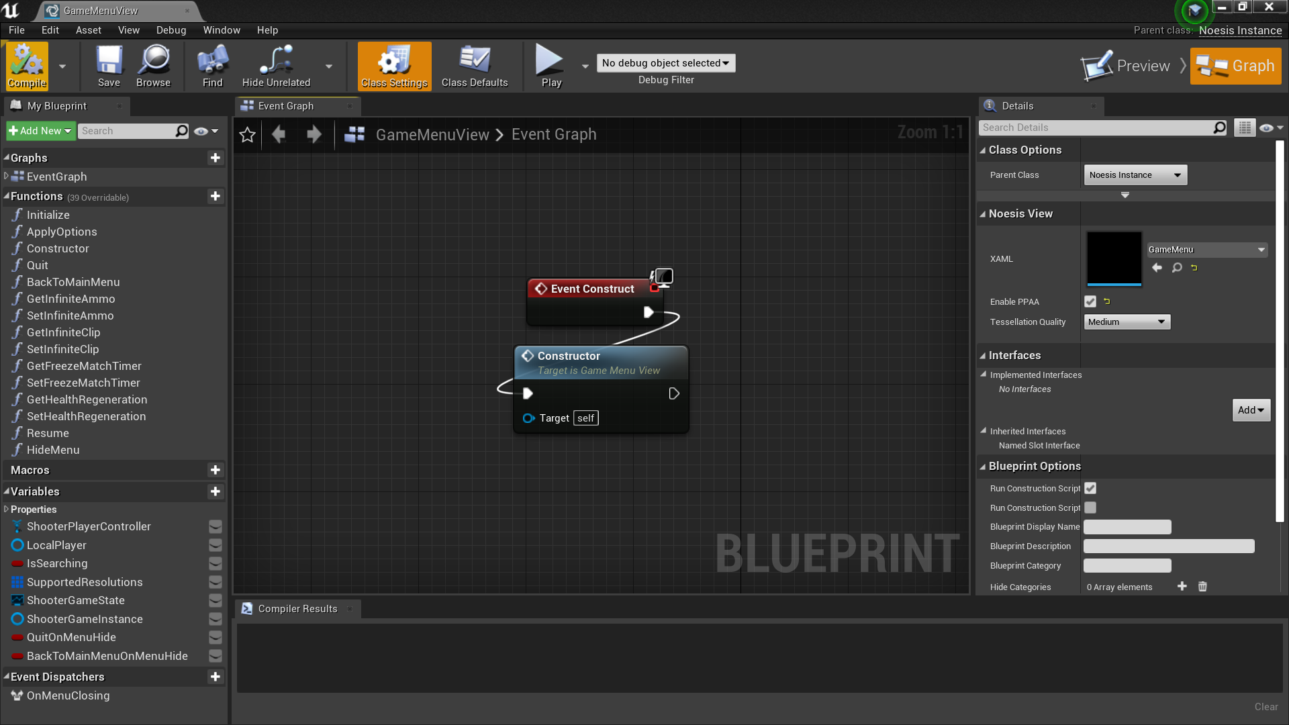Image resolution: width=1289 pixels, height=725 pixels.
Task: Start Play simulation
Action: 551,66
